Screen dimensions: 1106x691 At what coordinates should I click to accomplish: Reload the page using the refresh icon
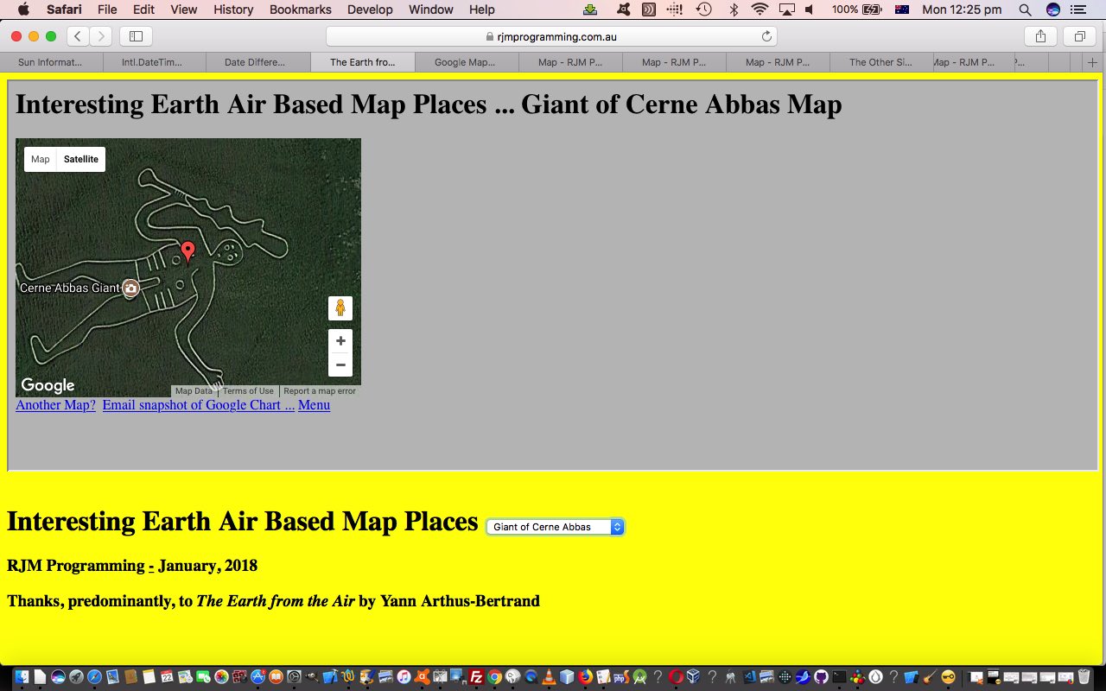pos(766,36)
